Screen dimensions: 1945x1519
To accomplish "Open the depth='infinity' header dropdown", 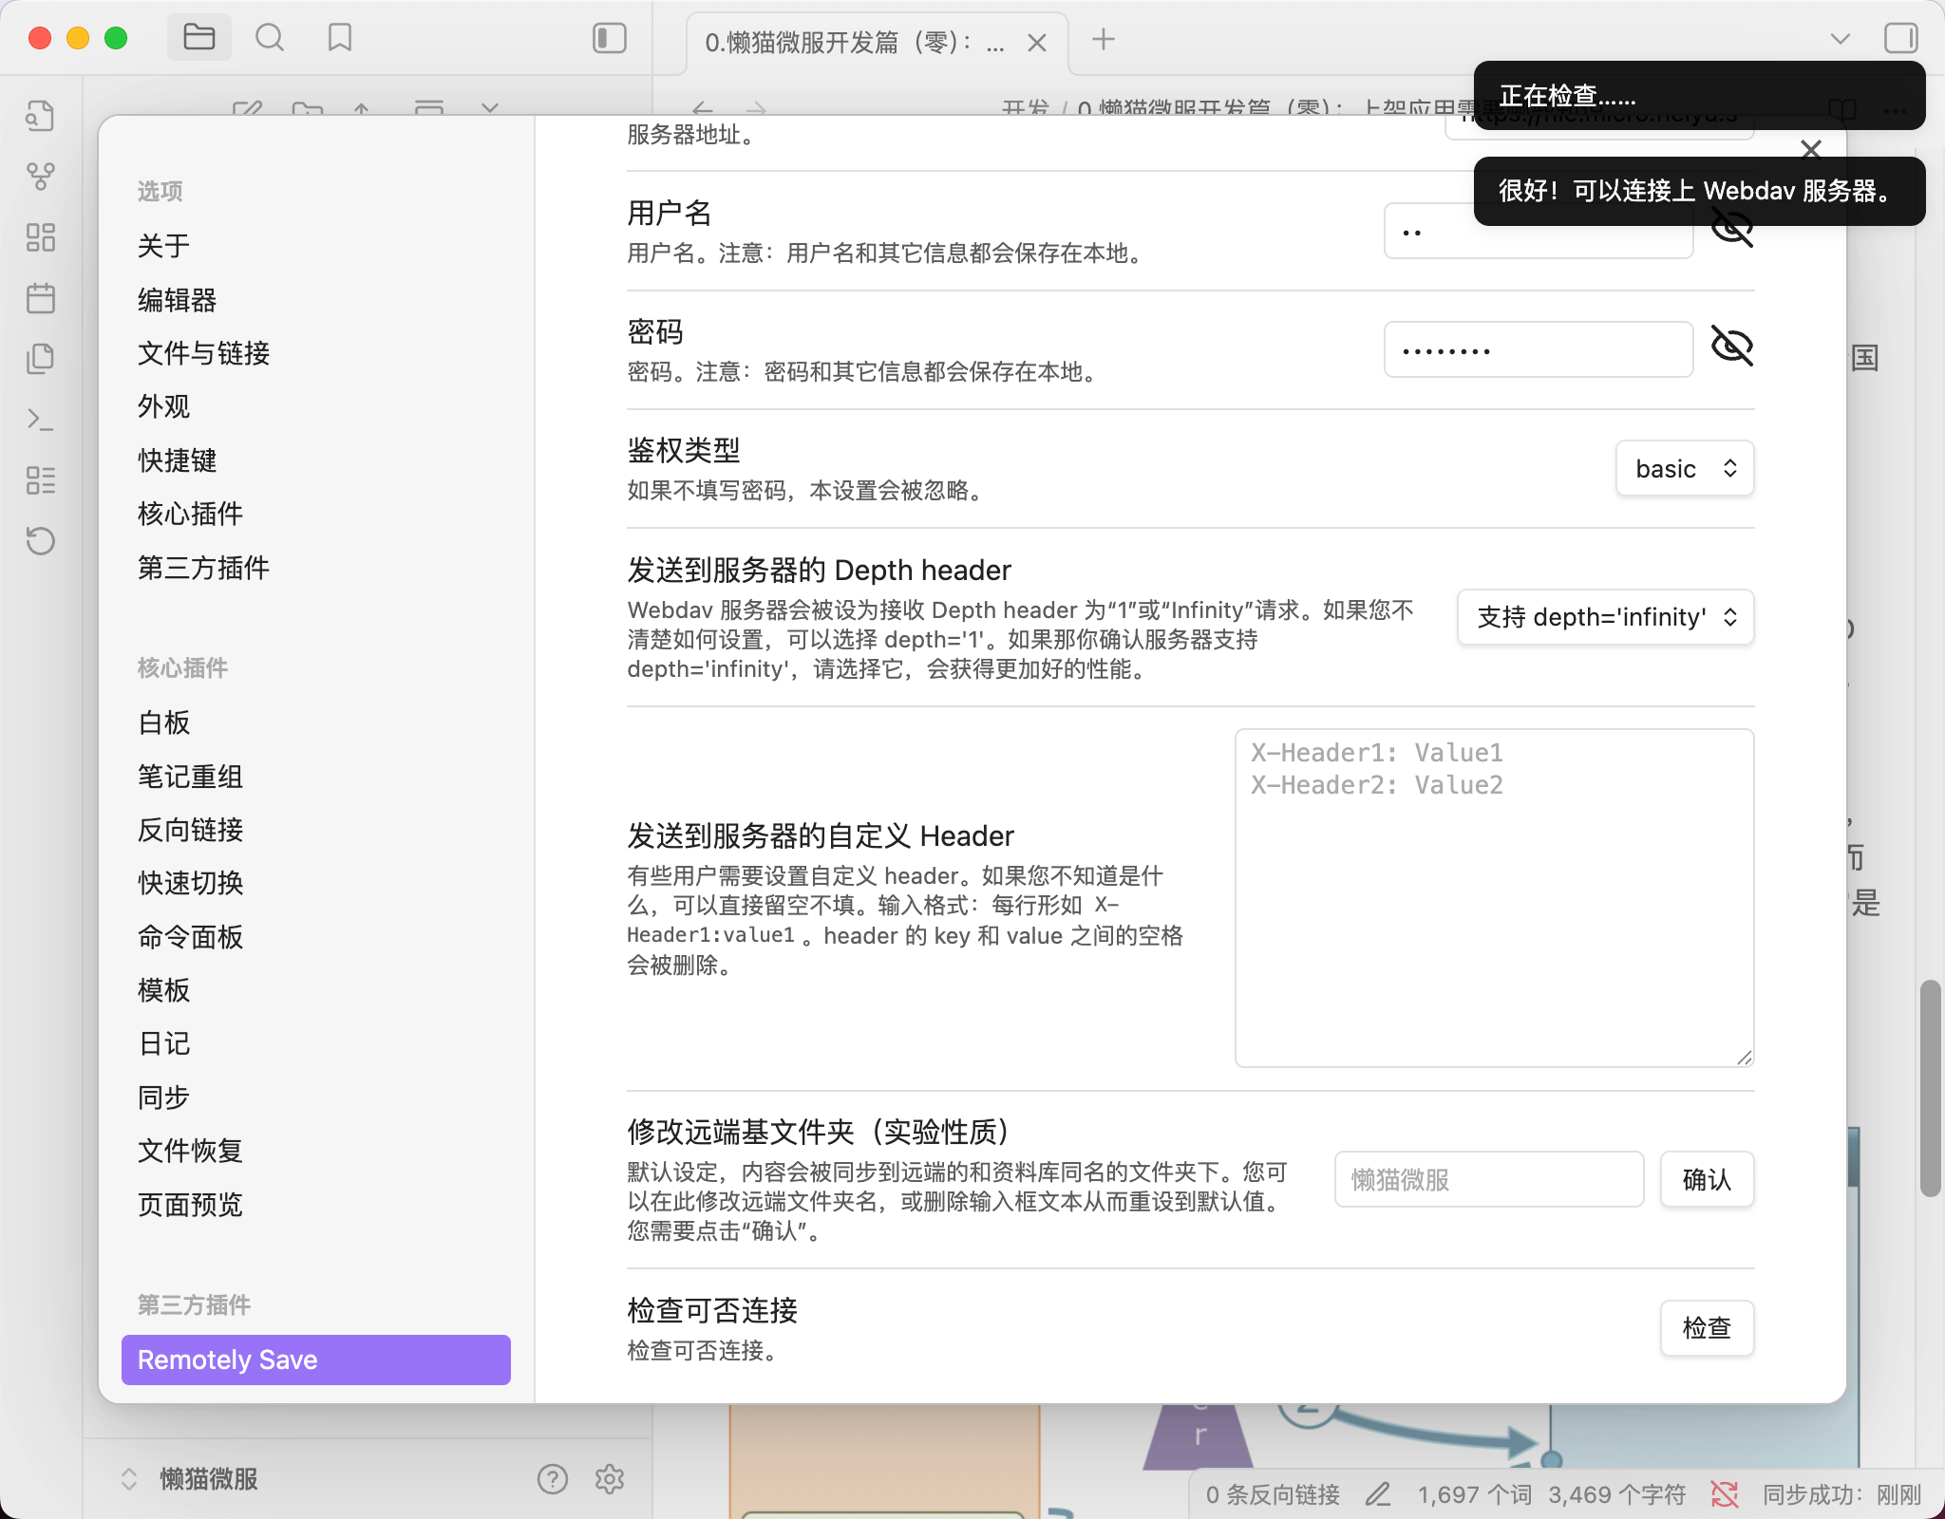I will coord(1605,617).
